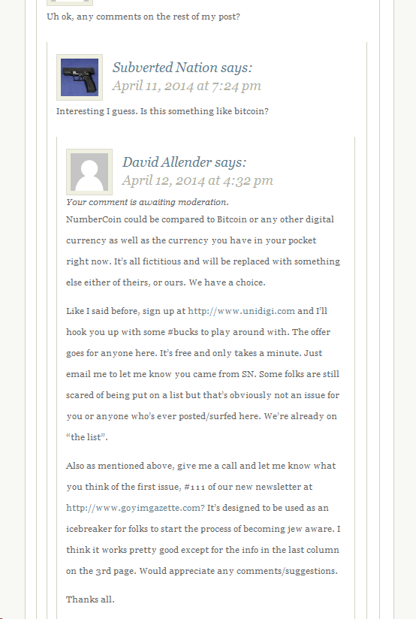
Task: Click the quoted “the list” text
Action: tap(87, 437)
